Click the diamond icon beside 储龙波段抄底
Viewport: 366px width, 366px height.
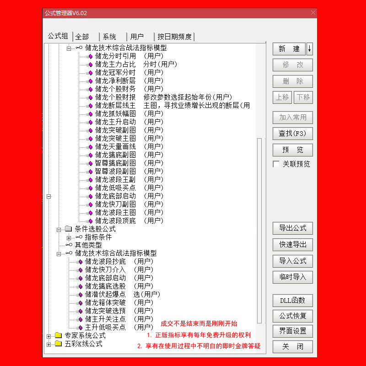click(81, 262)
